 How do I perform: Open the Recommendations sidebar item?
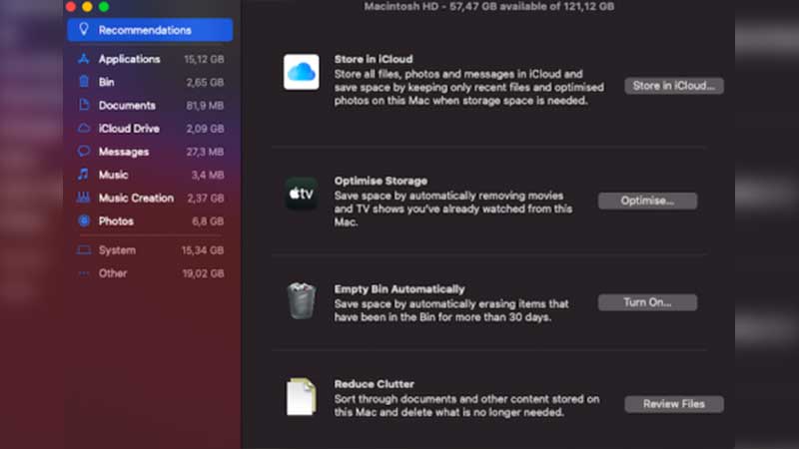tap(150, 30)
